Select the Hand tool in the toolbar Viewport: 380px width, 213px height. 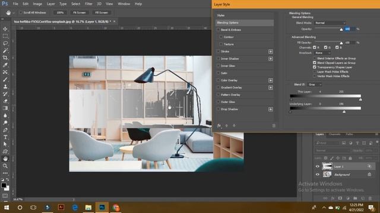pos(5,159)
